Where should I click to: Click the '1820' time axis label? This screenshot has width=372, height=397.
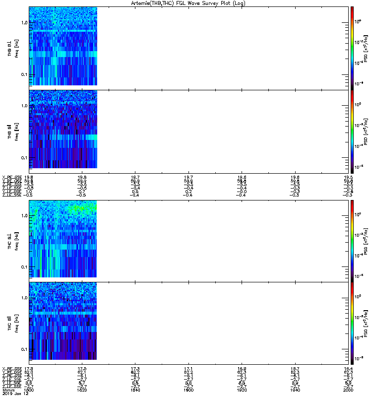pyautogui.click(x=82, y=390)
